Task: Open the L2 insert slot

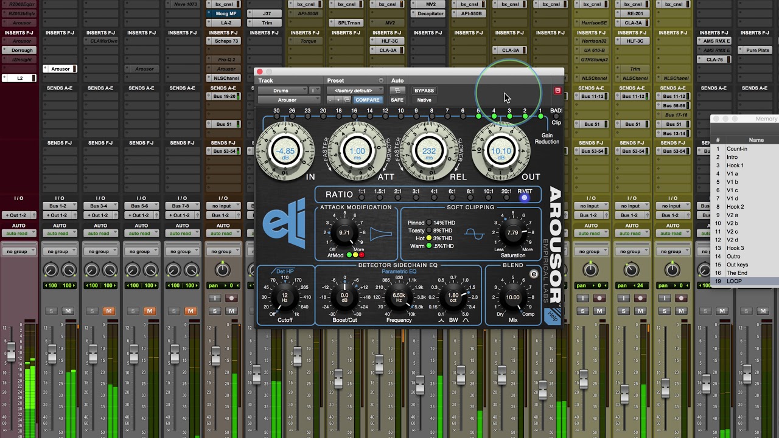Action: pos(19,78)
